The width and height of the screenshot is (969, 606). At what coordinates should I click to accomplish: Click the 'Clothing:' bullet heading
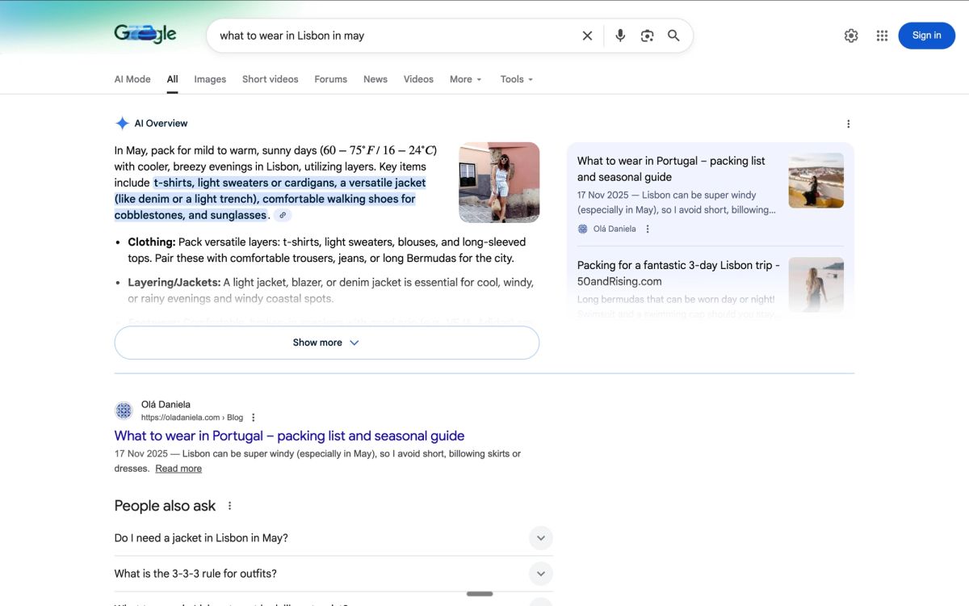152,242
